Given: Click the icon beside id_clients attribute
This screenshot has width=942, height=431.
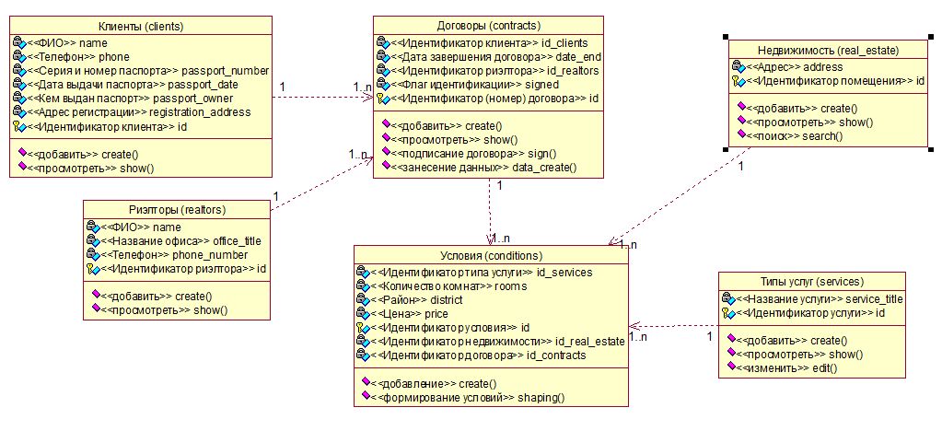Looking at the screenshot, I should [x=383, y=42].
